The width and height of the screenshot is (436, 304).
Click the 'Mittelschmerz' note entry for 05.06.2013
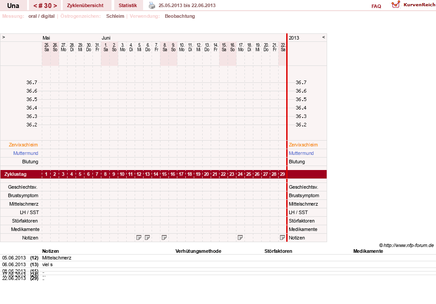coord(57,258)
